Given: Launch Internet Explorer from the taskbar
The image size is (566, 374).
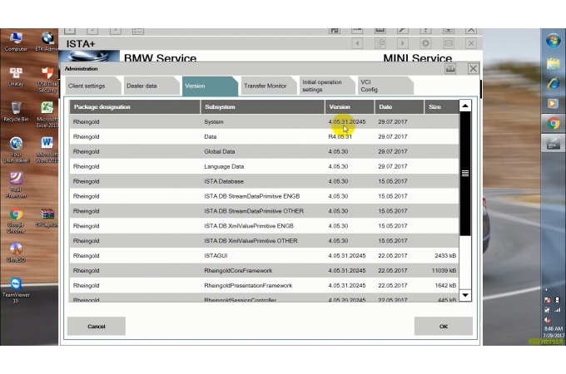Looking at the screenshot, I should point(553,84).
